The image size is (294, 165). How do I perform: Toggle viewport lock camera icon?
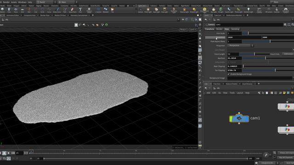tap(200, 38)
